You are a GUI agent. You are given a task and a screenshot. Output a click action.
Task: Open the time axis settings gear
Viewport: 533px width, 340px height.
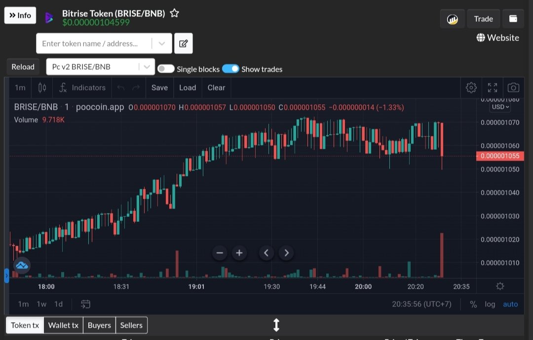pos(499,286)
